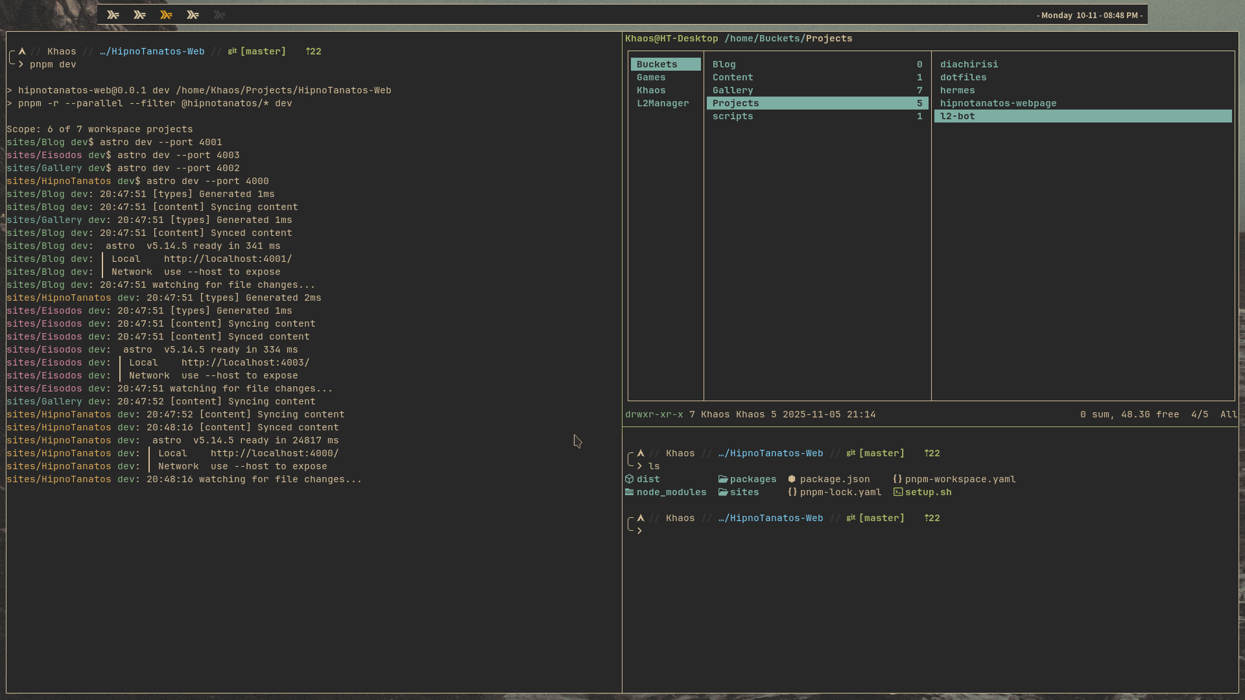Expand the Gallery directory entry
1245x700 pixels.
click(x=732, y=90)
